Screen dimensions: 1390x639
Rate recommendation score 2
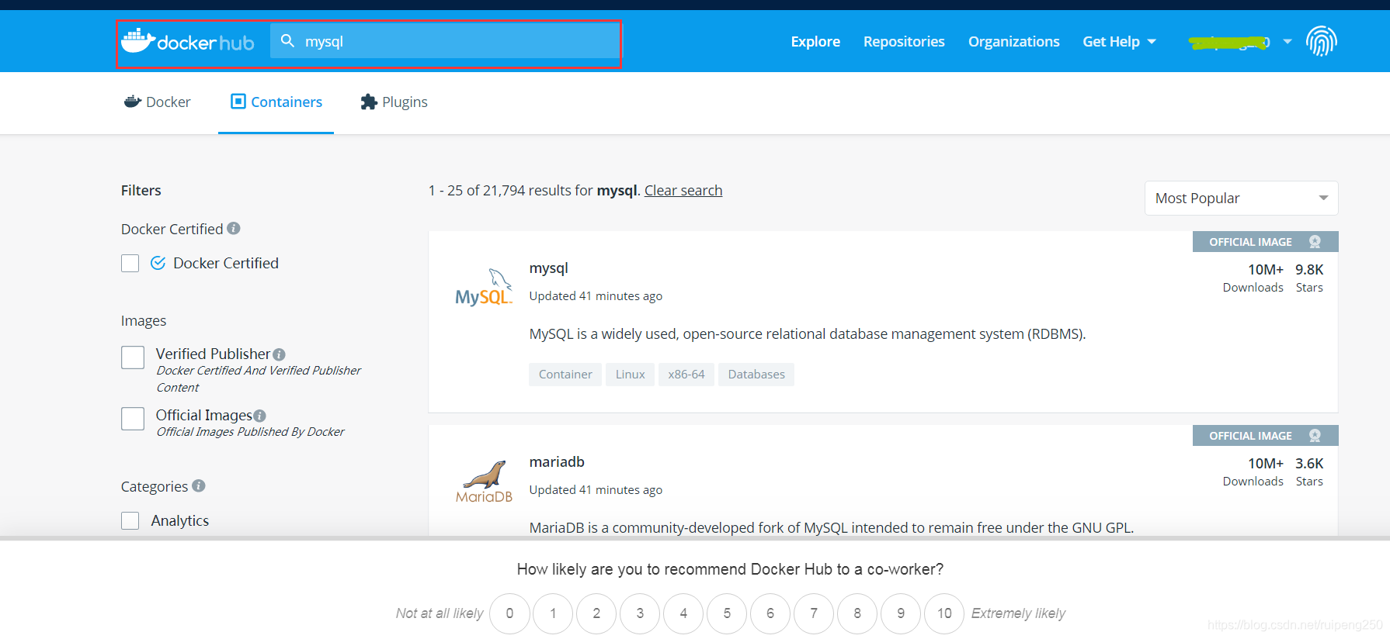tap(596, 613)
